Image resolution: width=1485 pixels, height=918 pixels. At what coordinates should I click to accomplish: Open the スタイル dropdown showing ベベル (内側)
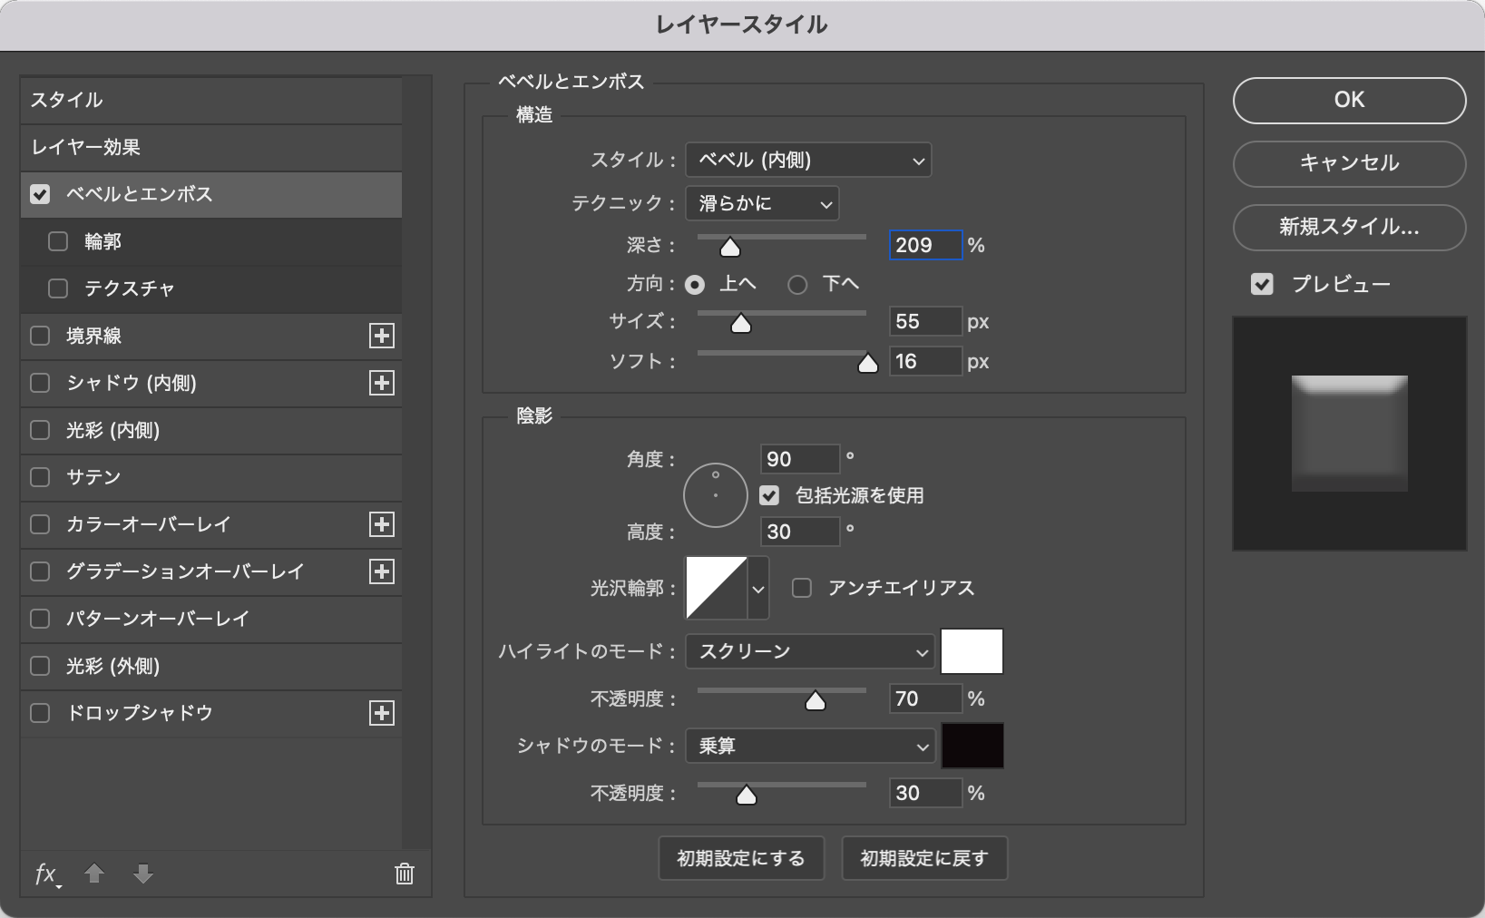[x=808, y=161]
